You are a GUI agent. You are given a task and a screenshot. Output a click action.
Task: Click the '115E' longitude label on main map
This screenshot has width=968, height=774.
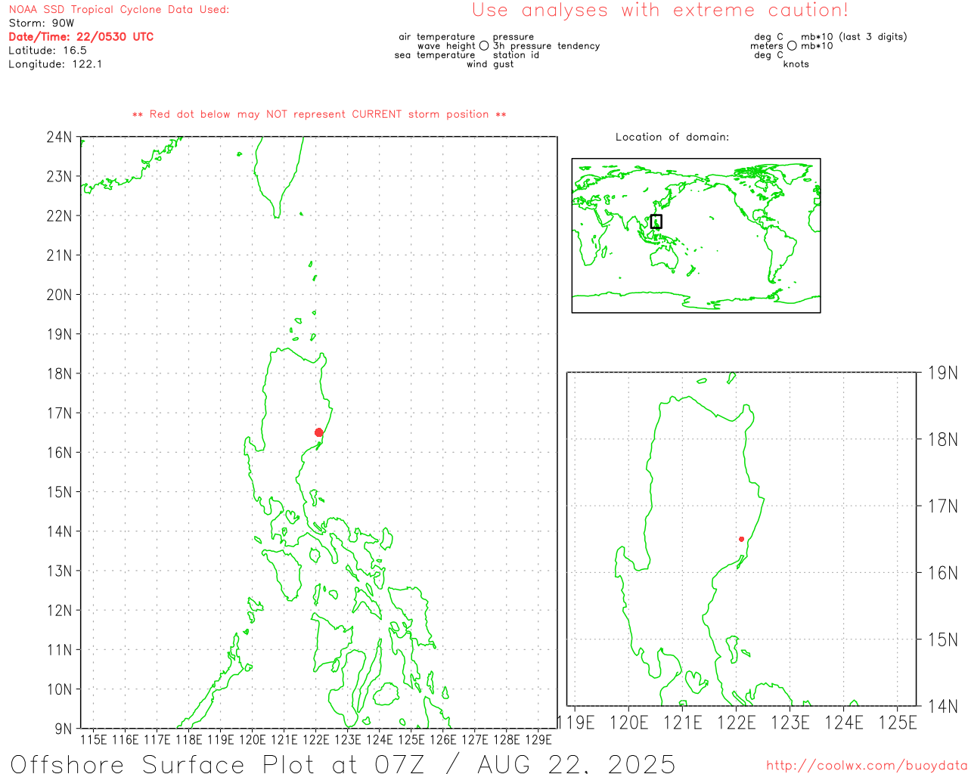(x=93, y=740)
